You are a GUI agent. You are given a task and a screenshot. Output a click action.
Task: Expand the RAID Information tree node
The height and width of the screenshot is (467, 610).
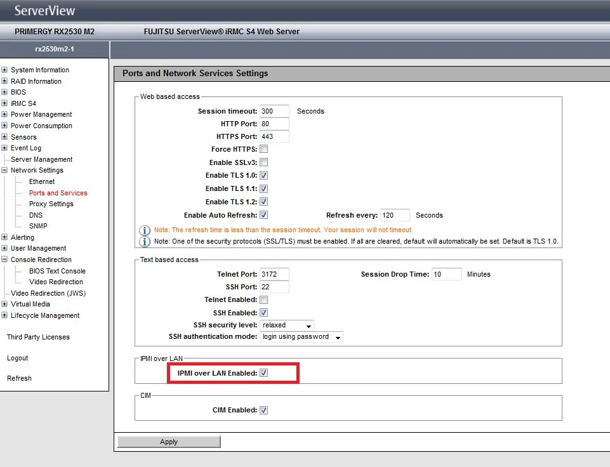click(4, 81)
